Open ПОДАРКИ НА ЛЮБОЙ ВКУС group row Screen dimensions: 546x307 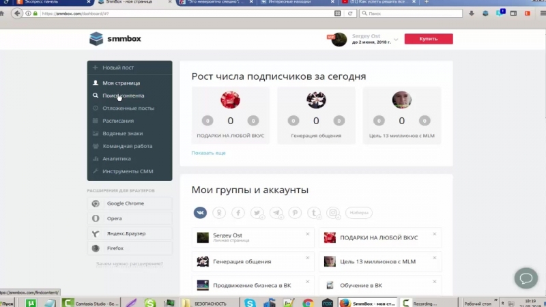click(380, 237)
